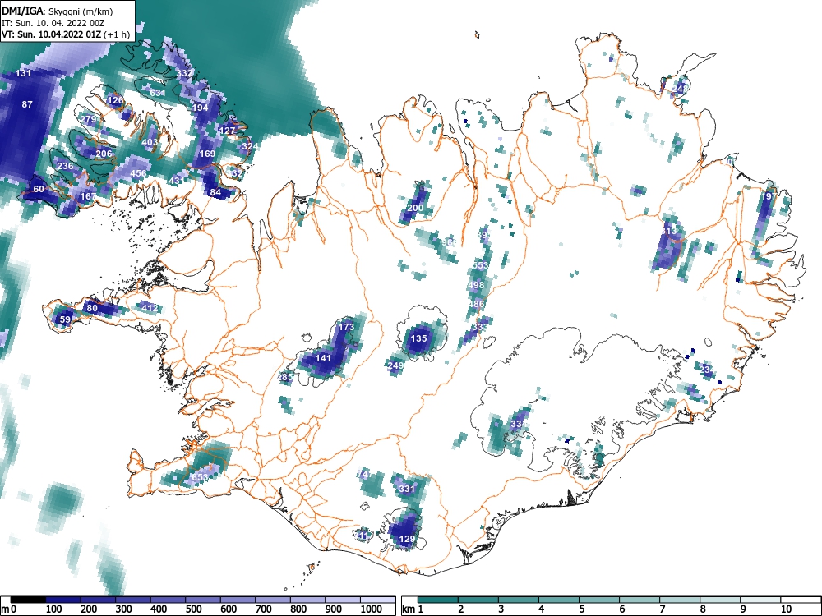Click the '324' visibility value on the map
Image resolution: width=822 pixels, height=616 pixels.
click(x=250, y=146)
